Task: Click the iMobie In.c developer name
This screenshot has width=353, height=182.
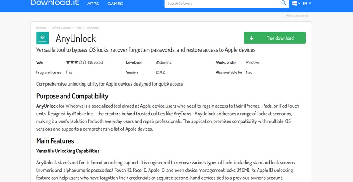Action: coord(164,62)
